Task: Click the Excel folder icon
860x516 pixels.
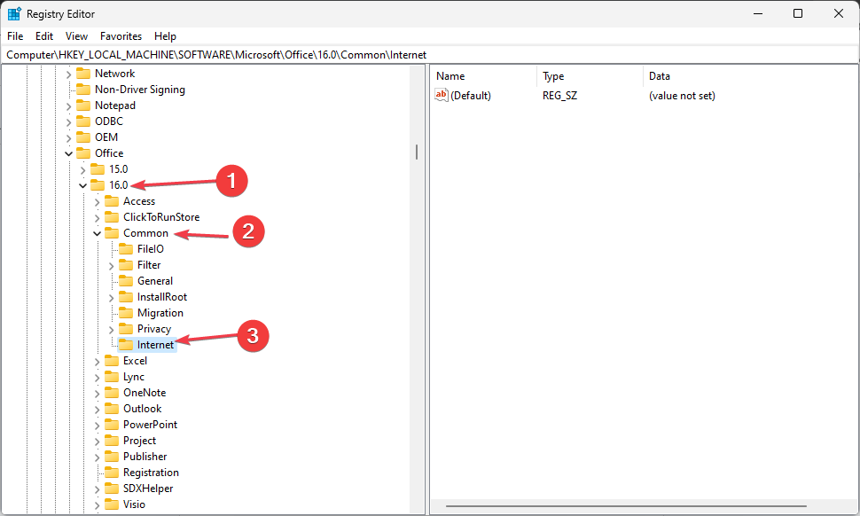Action: [112, 361]
